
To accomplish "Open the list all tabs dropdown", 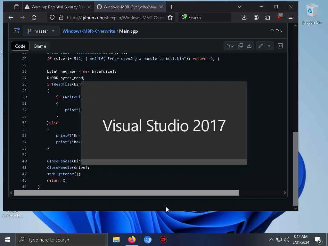I will tap(240, 7).
